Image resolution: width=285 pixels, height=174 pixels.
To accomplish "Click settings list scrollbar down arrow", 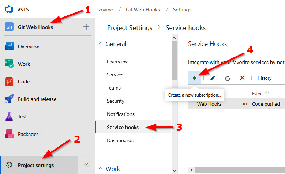I will pos(174,171).
